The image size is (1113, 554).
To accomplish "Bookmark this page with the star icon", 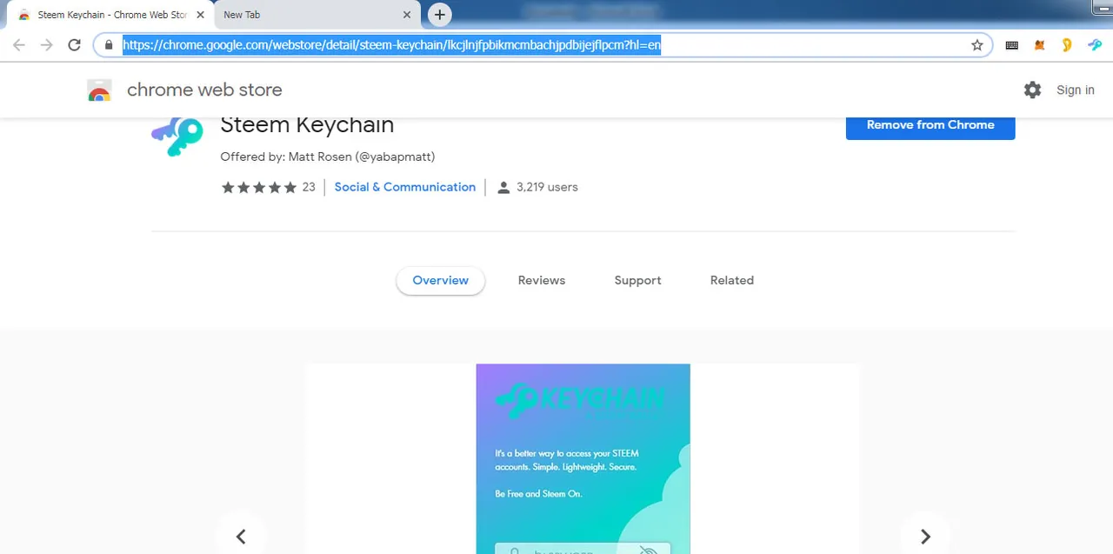I will [977, 45].
